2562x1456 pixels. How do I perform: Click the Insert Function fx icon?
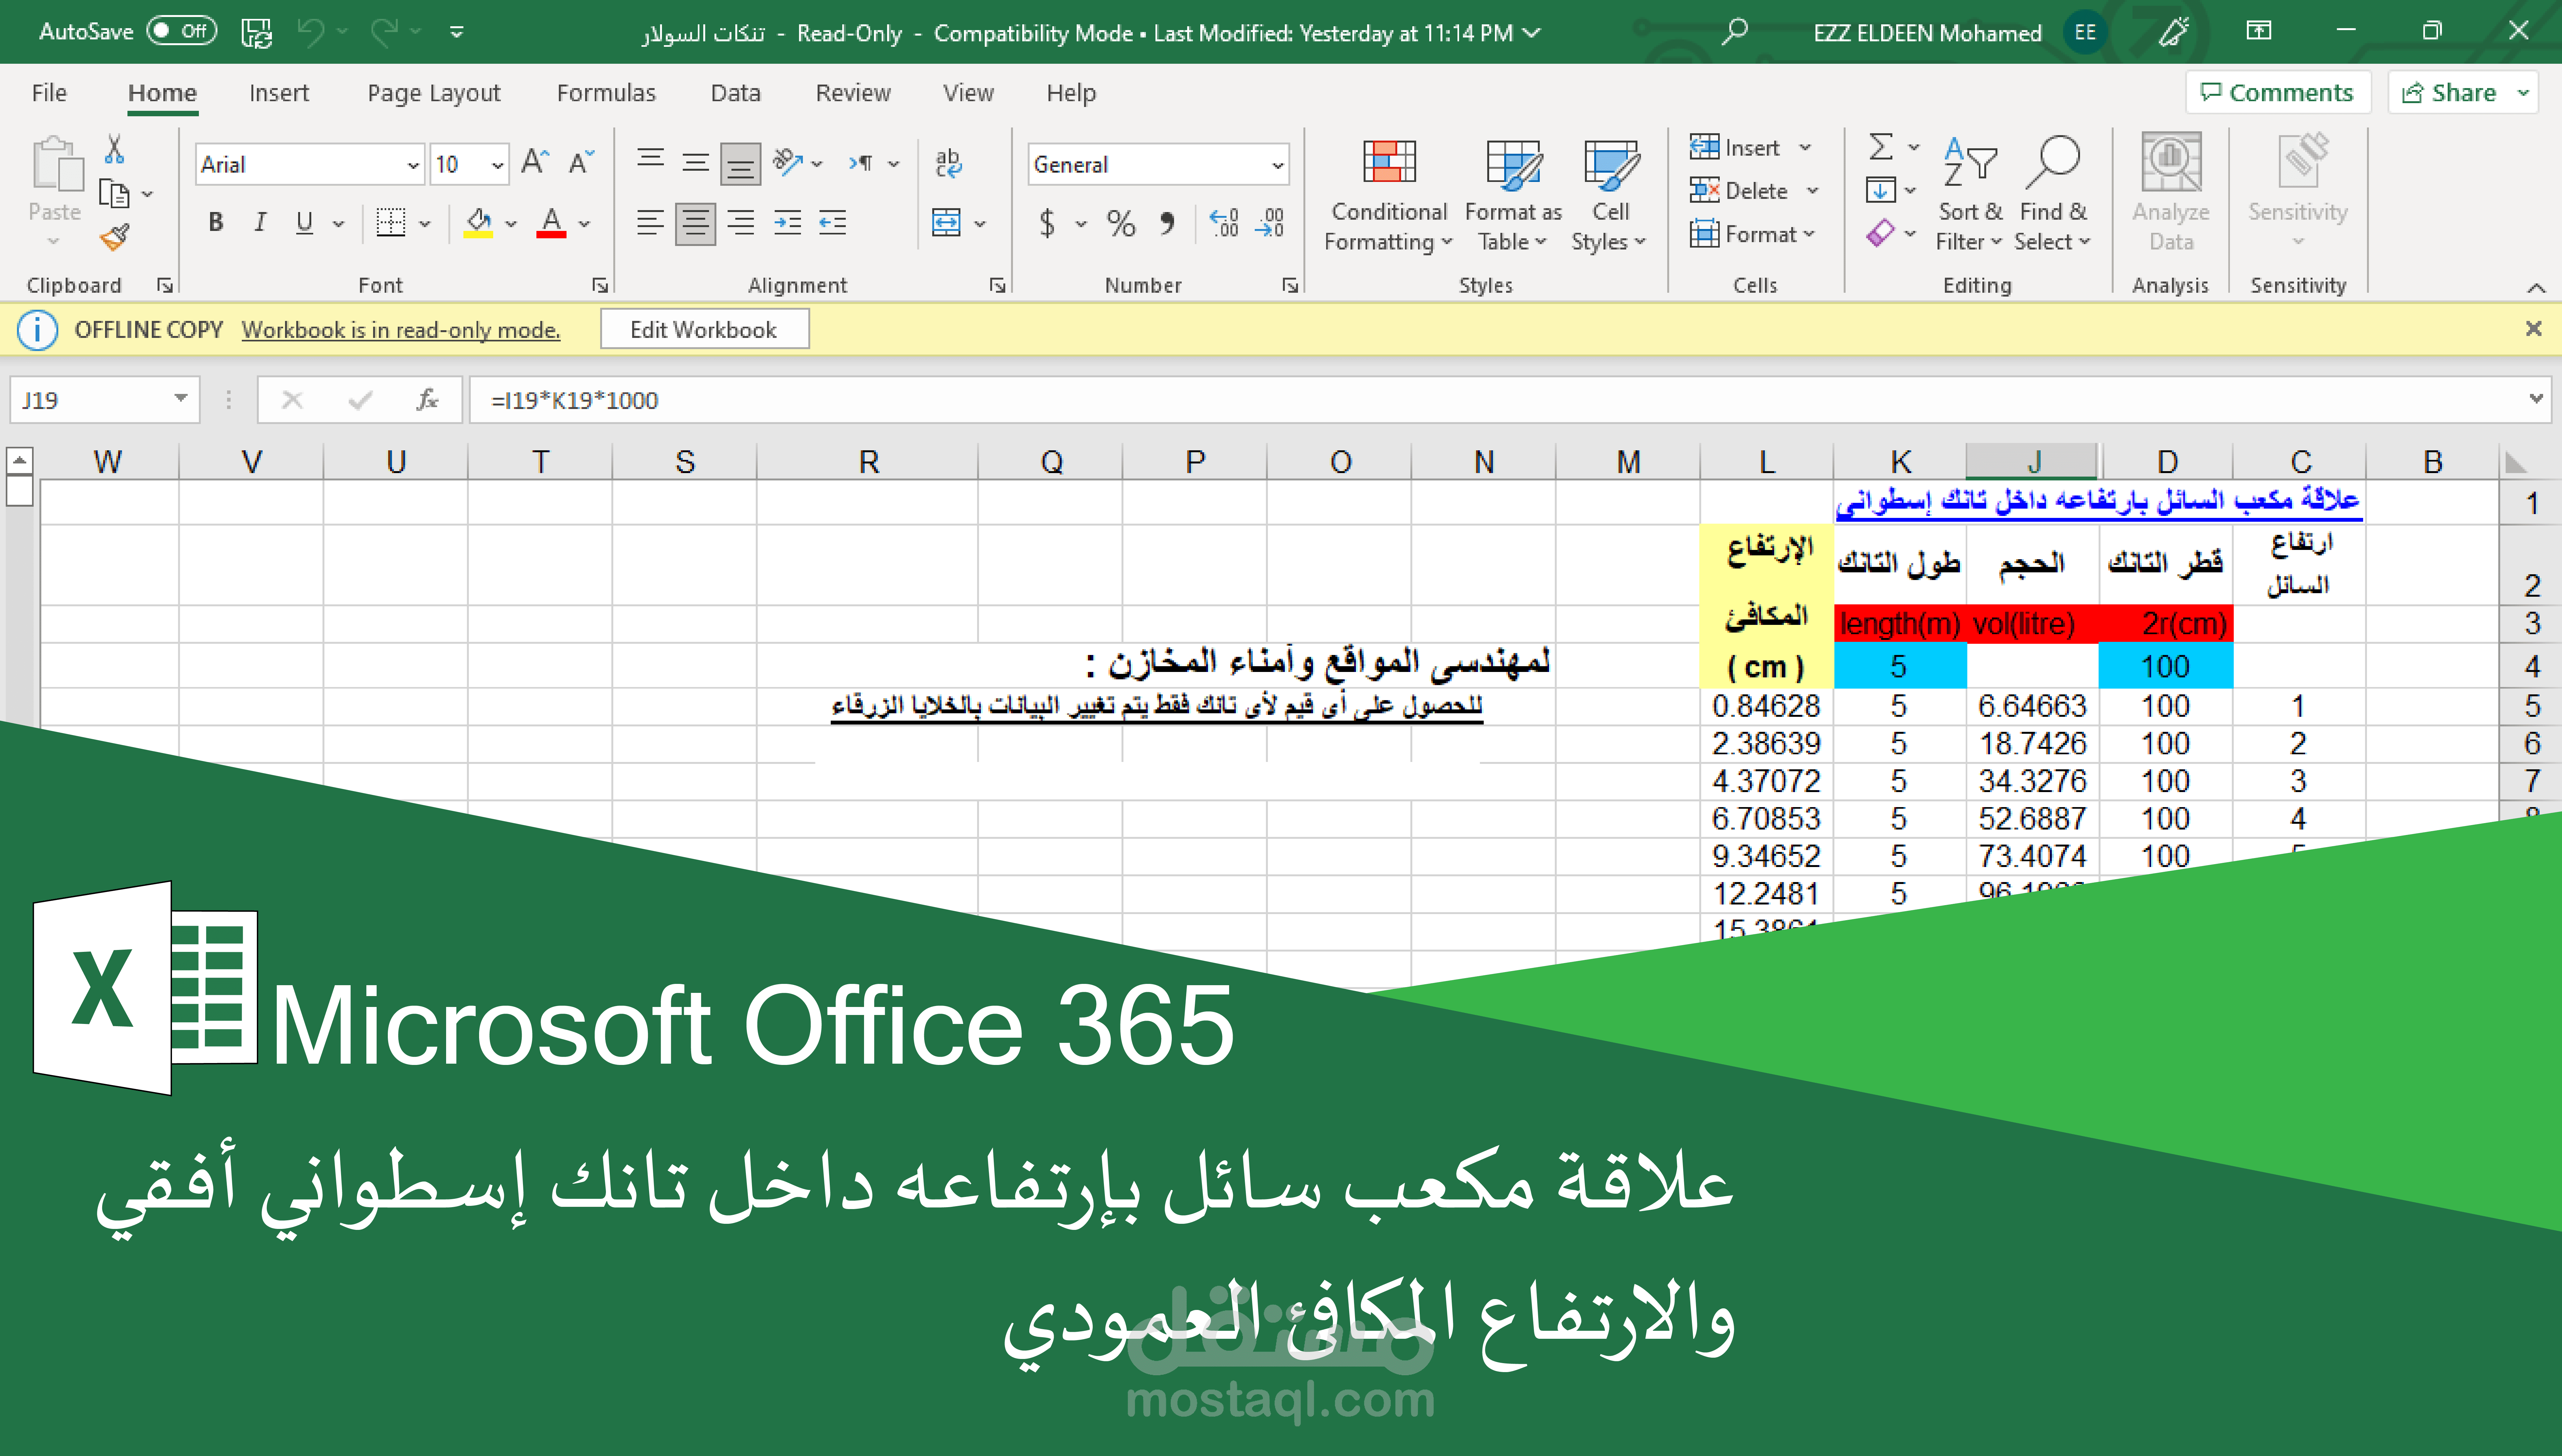428,400
